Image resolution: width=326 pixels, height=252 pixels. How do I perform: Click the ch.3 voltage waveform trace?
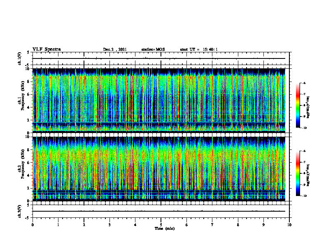[x=159, y=211]
